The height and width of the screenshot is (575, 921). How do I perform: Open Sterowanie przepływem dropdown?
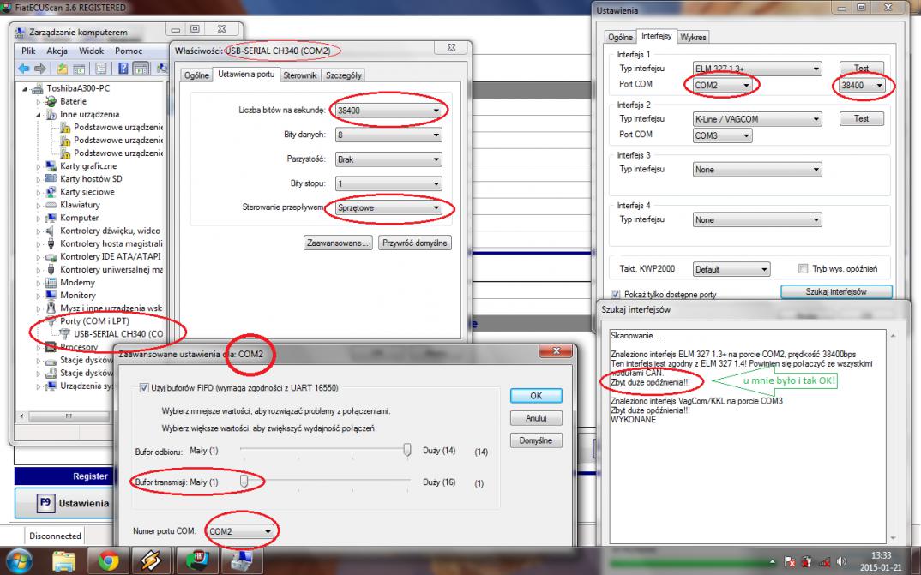(388, 207)
